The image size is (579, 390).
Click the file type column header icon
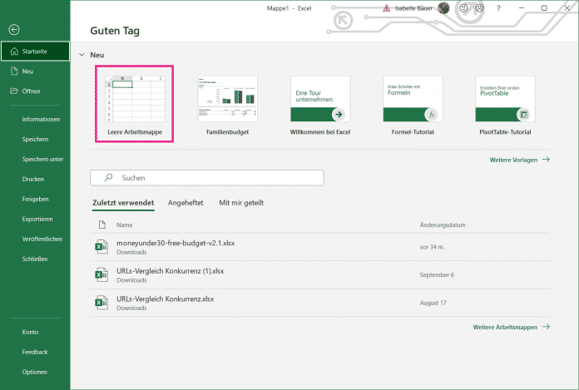pyautogui.click(x=102, y=225)
